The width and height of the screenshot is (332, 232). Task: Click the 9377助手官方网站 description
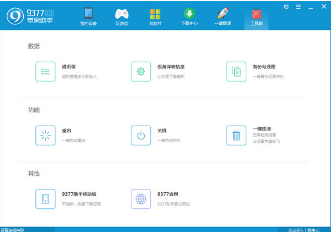click(x=173, y=204)
